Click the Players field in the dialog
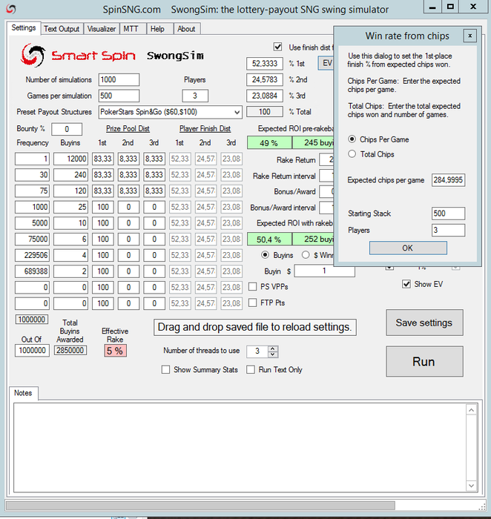The image size is (491, 519). pos(448,230)
